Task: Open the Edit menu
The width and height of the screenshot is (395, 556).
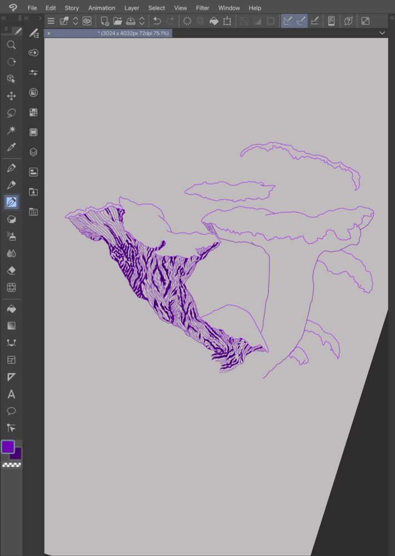Action: (x=51, y=8)
